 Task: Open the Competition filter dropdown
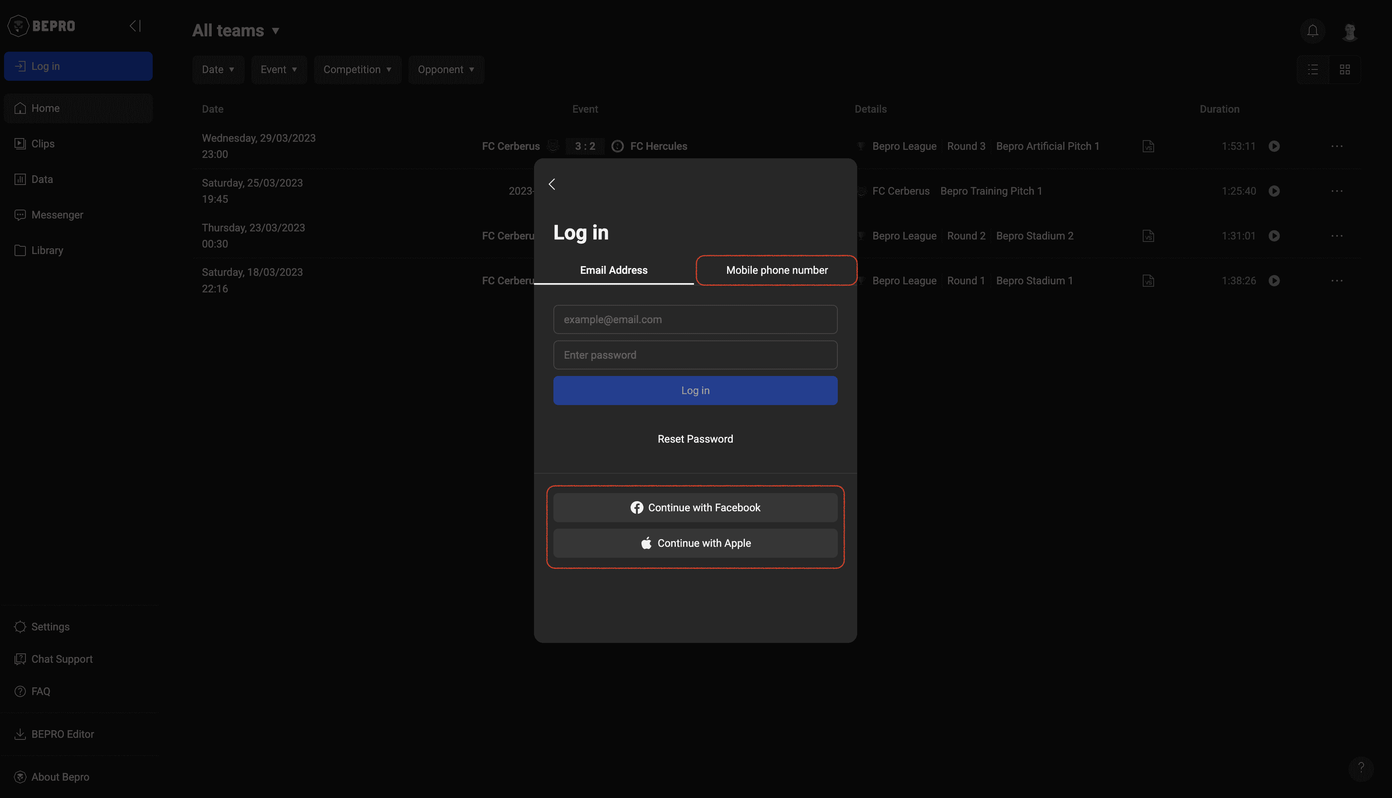(x=357, y=69)
